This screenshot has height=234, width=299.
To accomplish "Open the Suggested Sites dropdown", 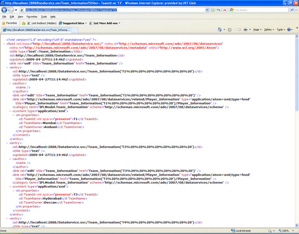I will (73, 23).
